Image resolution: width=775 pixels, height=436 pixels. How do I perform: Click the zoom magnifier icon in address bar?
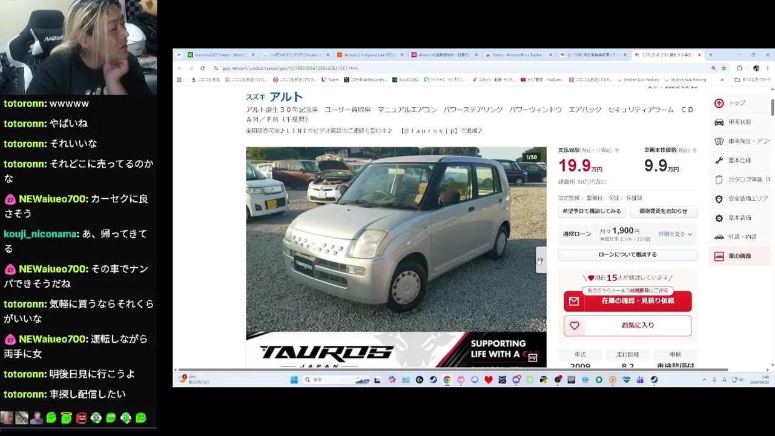[713, 68]
